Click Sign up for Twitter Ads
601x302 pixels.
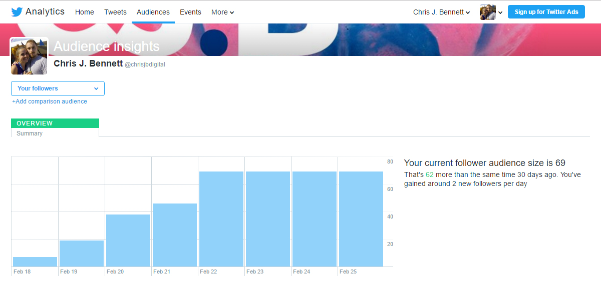[546, 12]
